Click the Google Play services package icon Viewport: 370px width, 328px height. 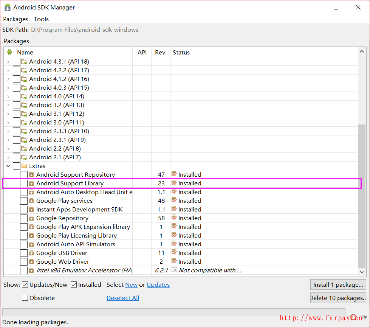point(31,201)
